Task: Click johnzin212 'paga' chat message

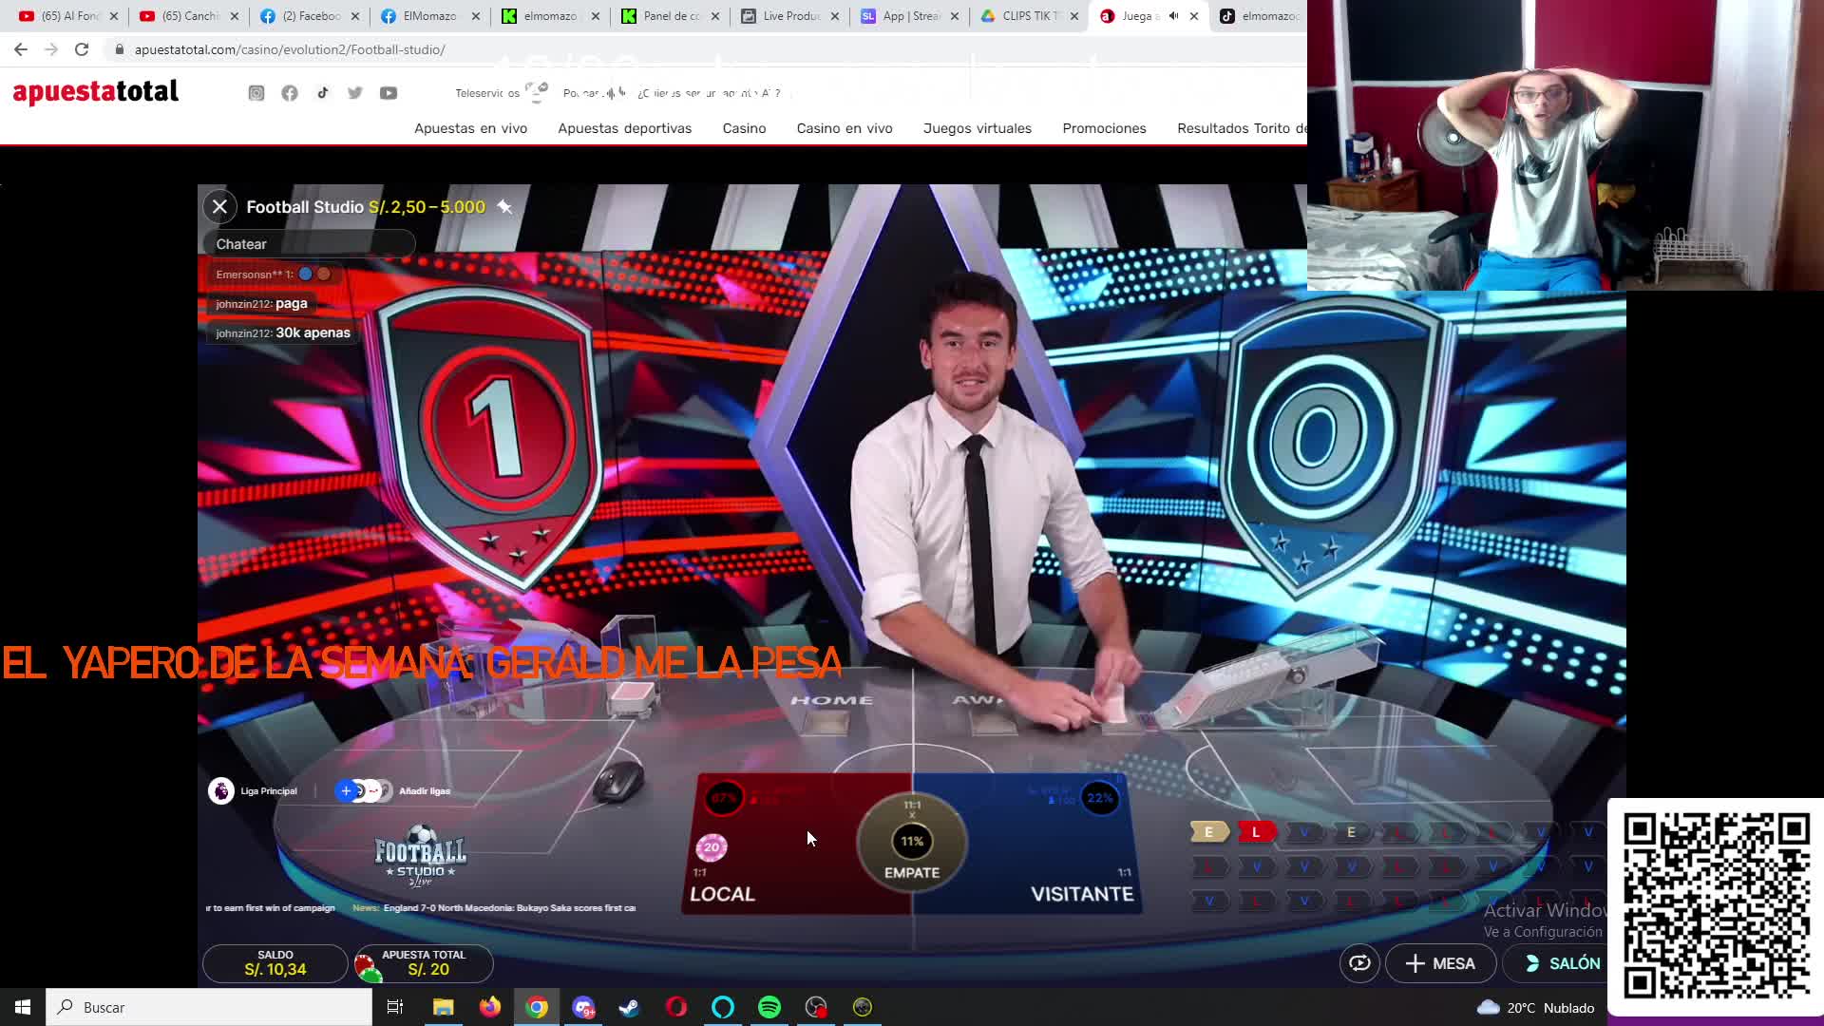Action: pos(261,303)
